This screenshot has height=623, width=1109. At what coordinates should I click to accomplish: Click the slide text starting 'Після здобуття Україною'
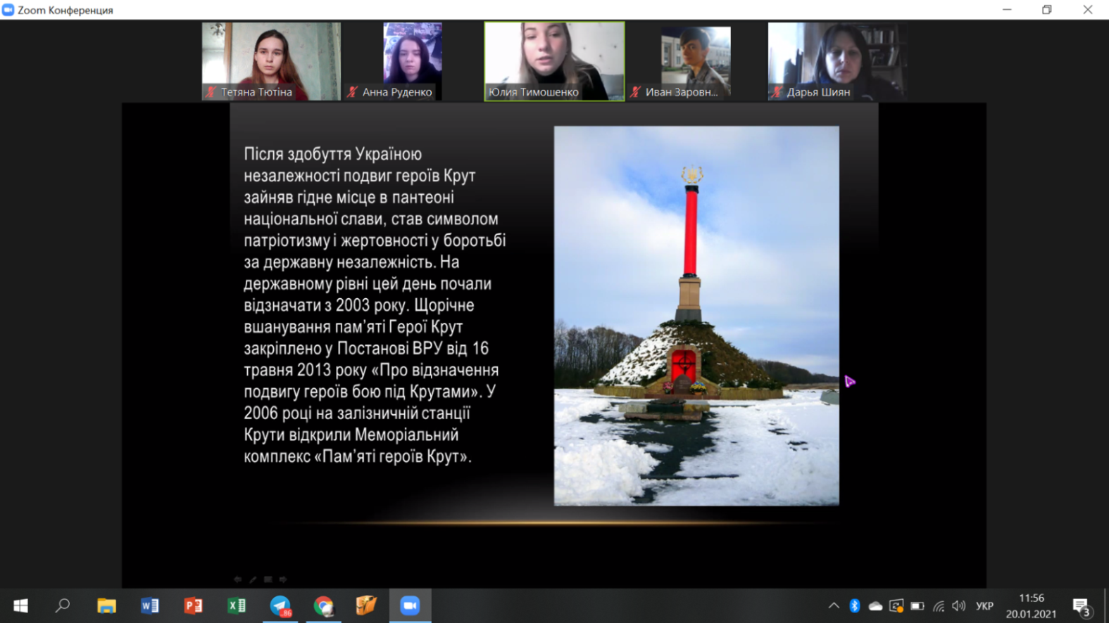pos(375,305)
